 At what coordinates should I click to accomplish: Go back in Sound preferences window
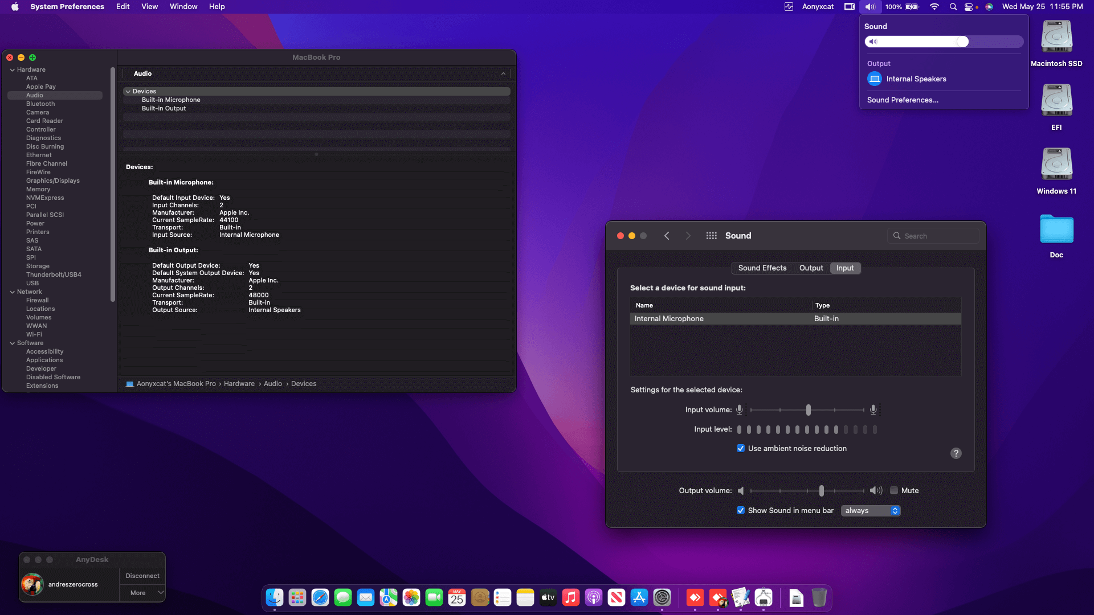[x=667, y=236]
